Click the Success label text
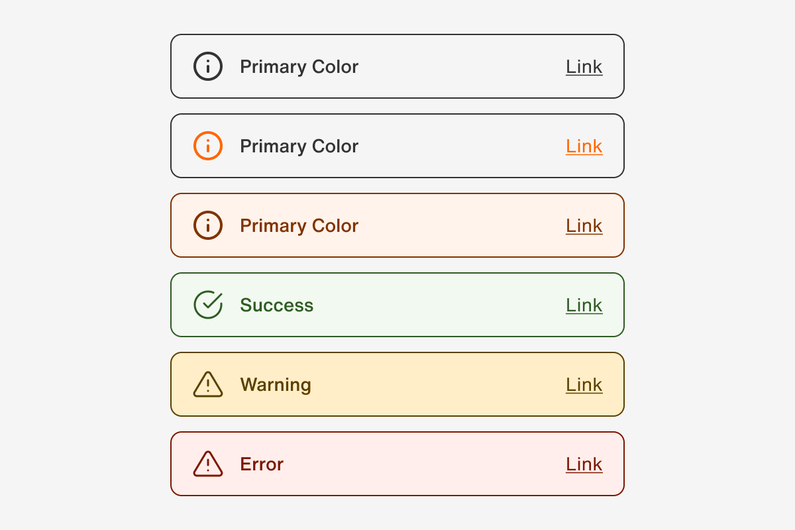The width and height of the screenshot is (795, 530). click(x=276, y=305)
